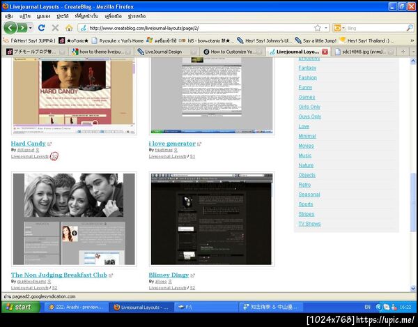Open the TV Shows category
The height and width of the screenshot is (327, 418).
[x=309, y=224]
